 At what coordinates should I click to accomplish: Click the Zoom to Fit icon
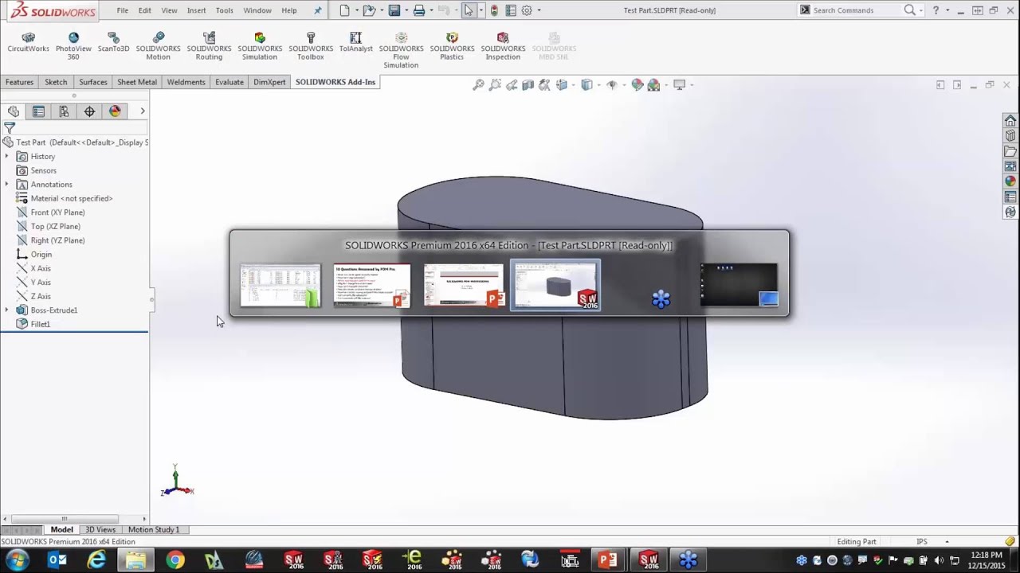pos(478,85)
